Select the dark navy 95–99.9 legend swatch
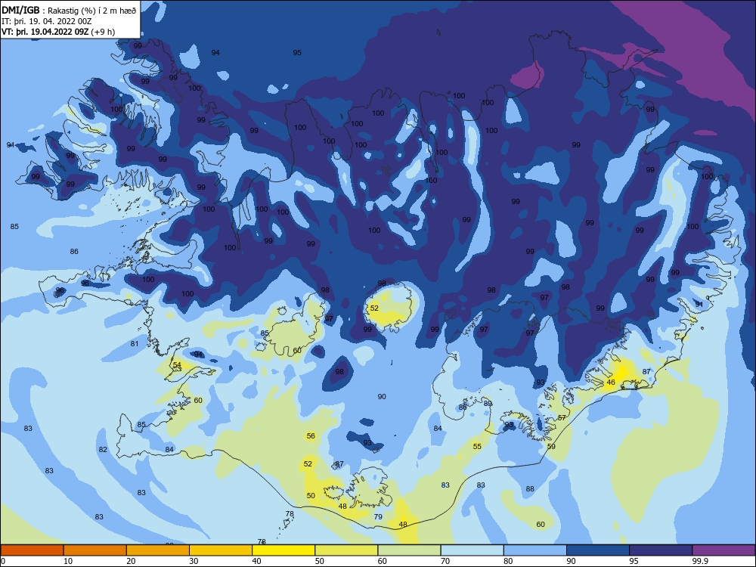The height and width of the screenshot is (567, 756). tap(661, 550)
